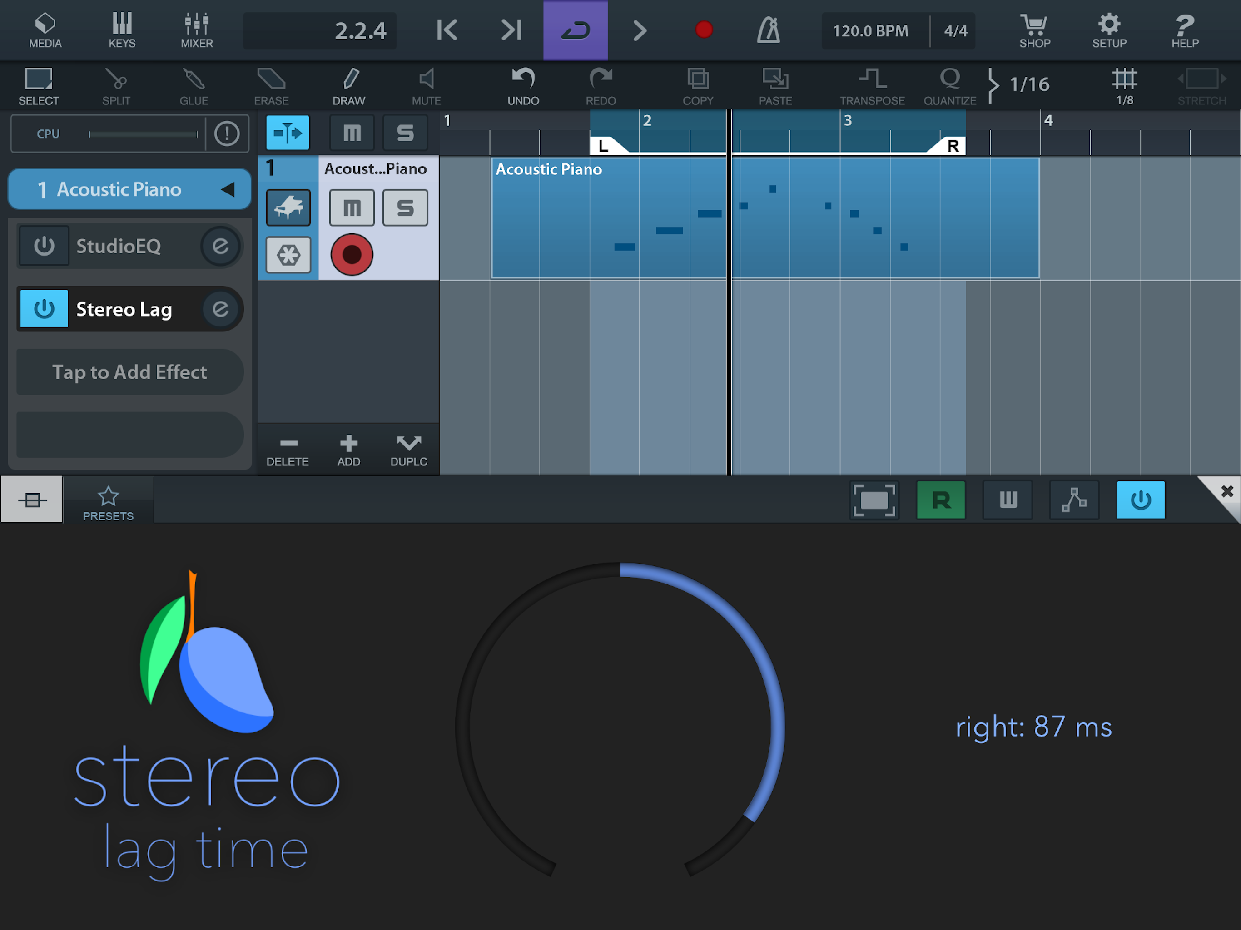Open the Presets tab
This screenshot has height=930, width=1241.
click(108, 503)
